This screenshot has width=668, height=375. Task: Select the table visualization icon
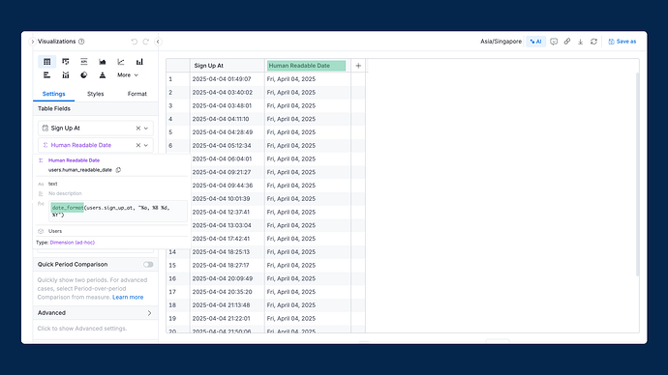46,62
